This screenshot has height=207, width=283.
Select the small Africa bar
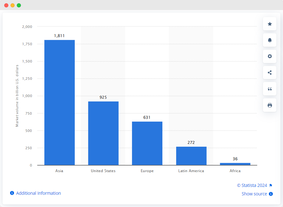[235, 164]
